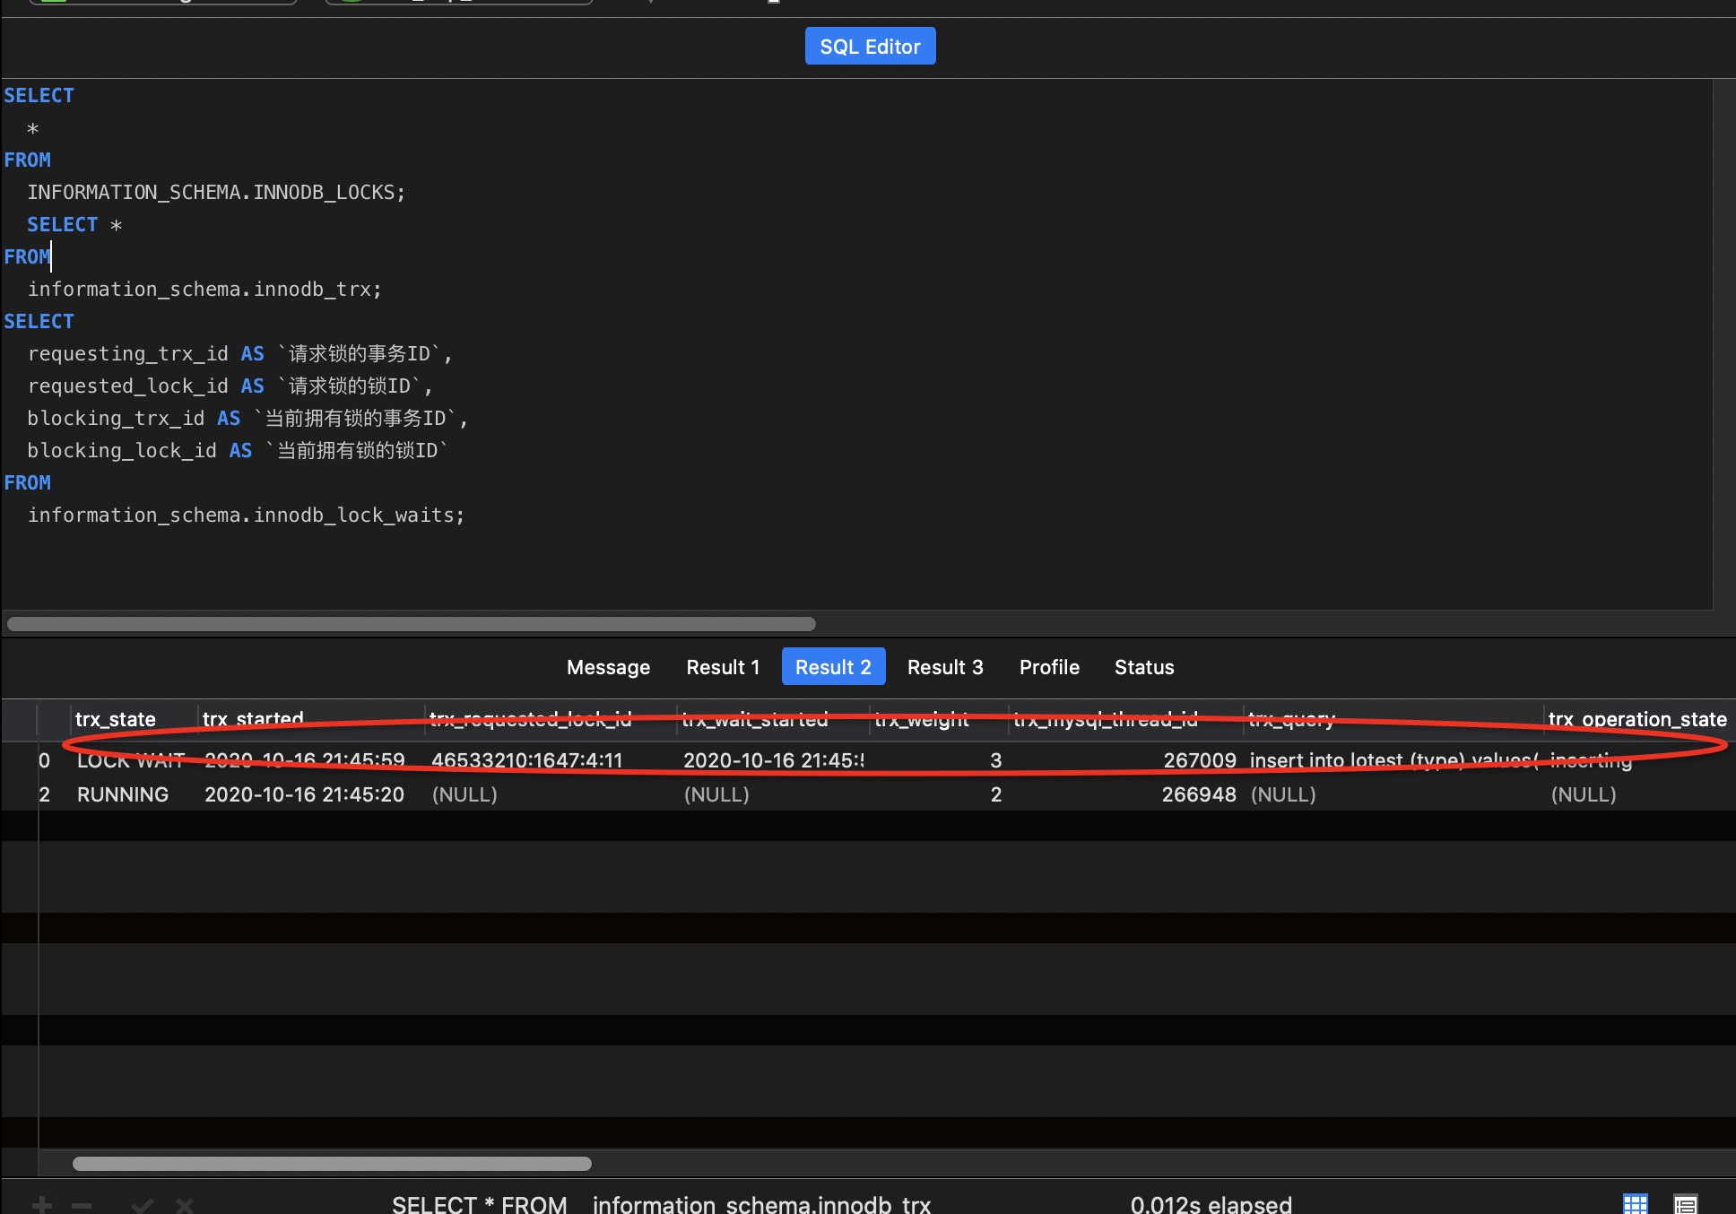Delete record with minus icon
The image size is (1736, 1214).
82,1205
